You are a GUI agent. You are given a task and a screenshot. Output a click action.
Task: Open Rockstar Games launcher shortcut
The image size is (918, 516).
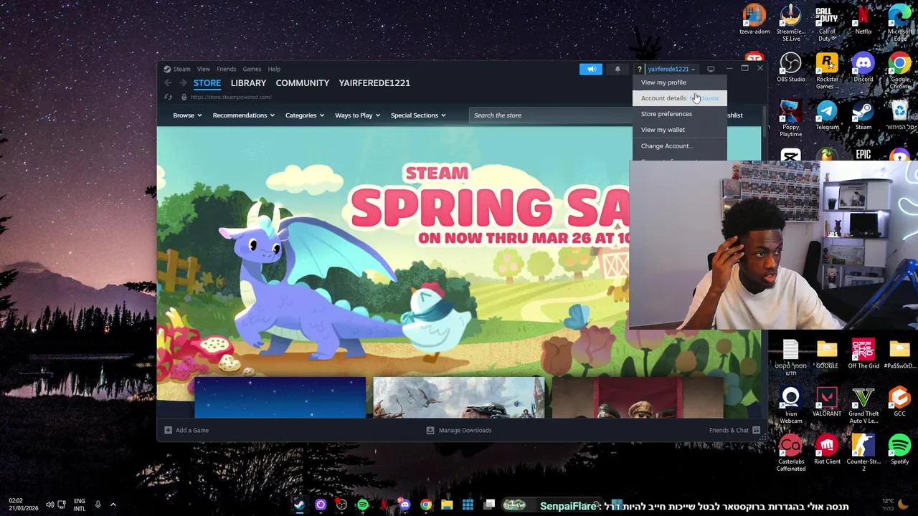point(827,71)
